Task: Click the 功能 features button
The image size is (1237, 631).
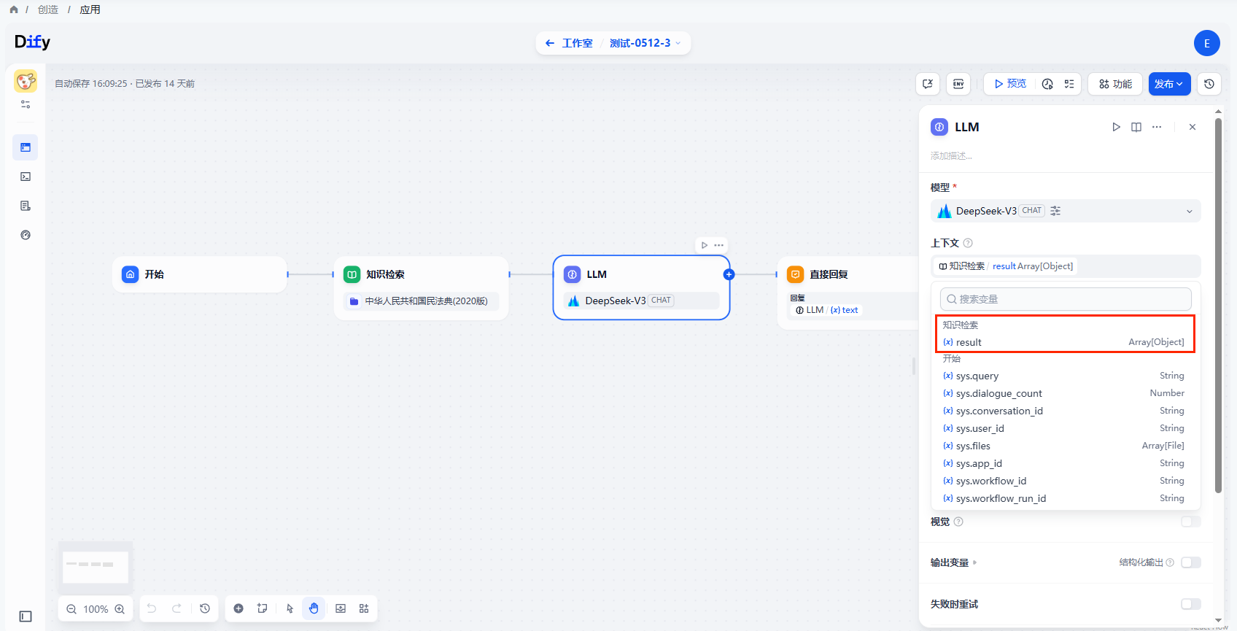Action: tap(1115, 84)
